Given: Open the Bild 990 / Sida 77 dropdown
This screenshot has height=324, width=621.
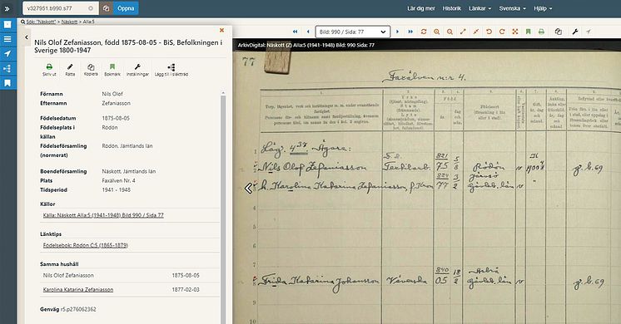Looking at the screenshot, I should pyautogui.click(x=352, y=32).
